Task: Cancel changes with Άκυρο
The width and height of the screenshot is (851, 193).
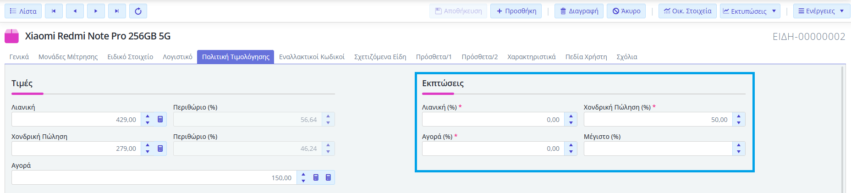Action: [626, 11]
